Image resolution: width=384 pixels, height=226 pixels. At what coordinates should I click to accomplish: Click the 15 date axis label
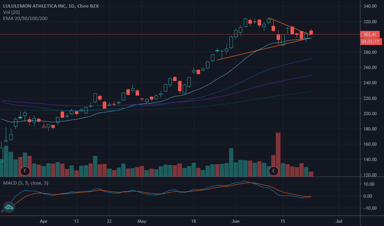(x=283, y=221)
